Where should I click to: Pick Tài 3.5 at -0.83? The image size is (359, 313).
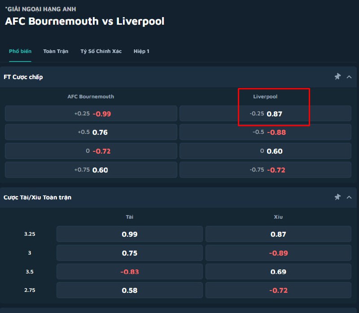pyautogui.click(x=130, y=272)
